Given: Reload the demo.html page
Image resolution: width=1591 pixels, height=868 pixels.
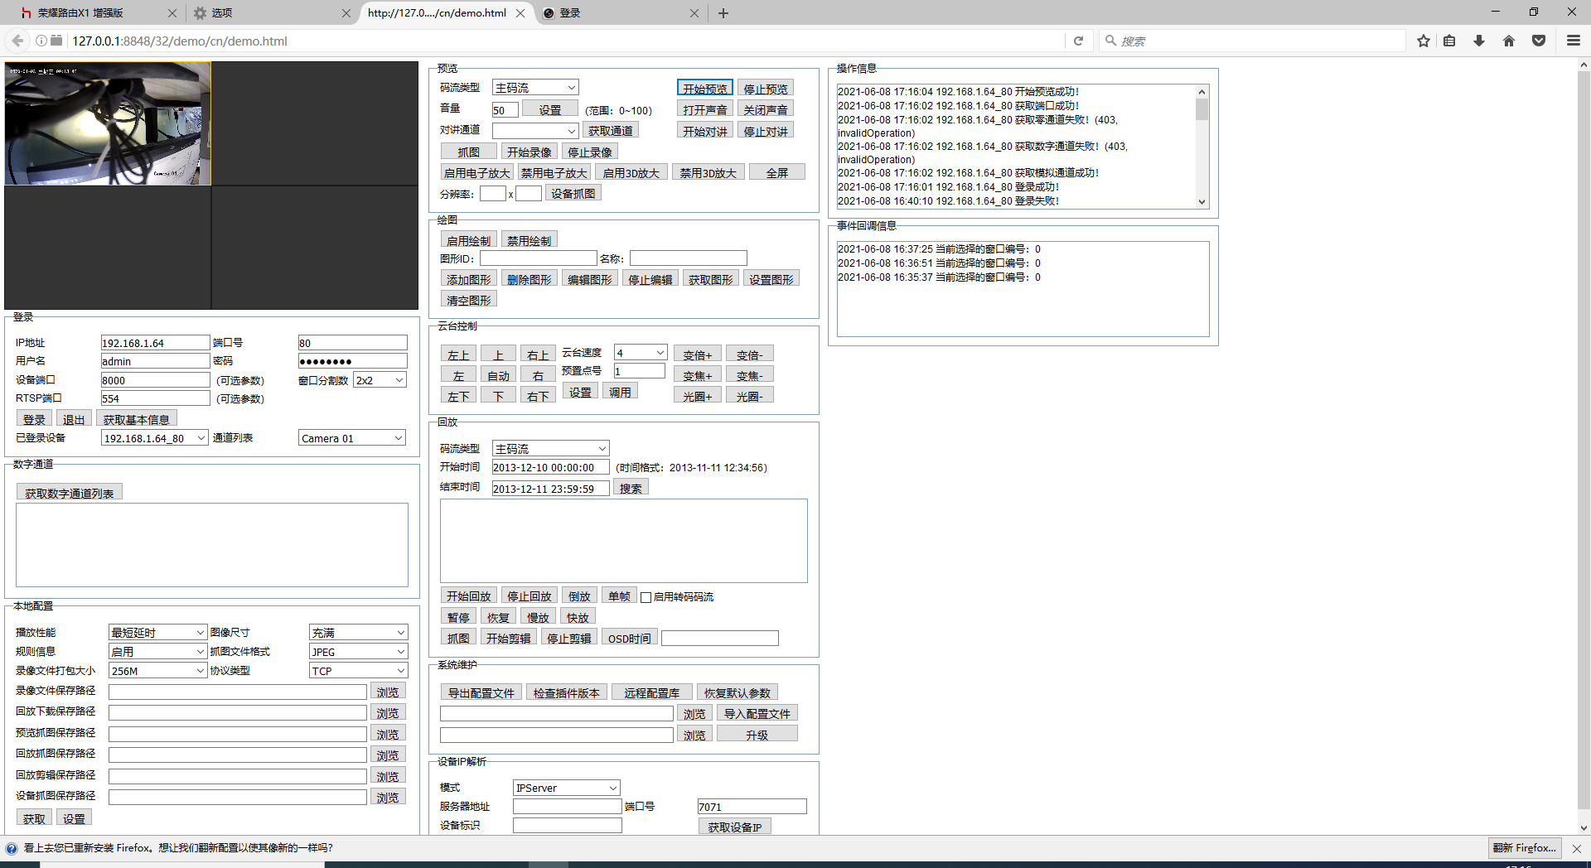Looking at the screenshot, I should click(x=1078, y=41).
